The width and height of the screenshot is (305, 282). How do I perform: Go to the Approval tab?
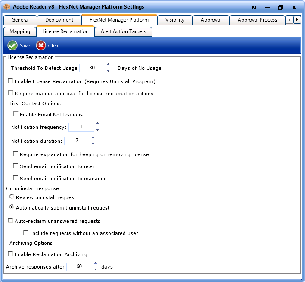(x=211, y=20)
